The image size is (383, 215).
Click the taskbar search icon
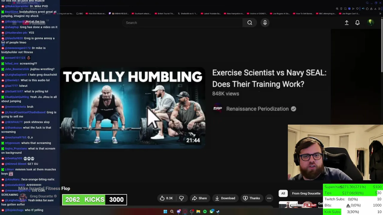[172, 211]
